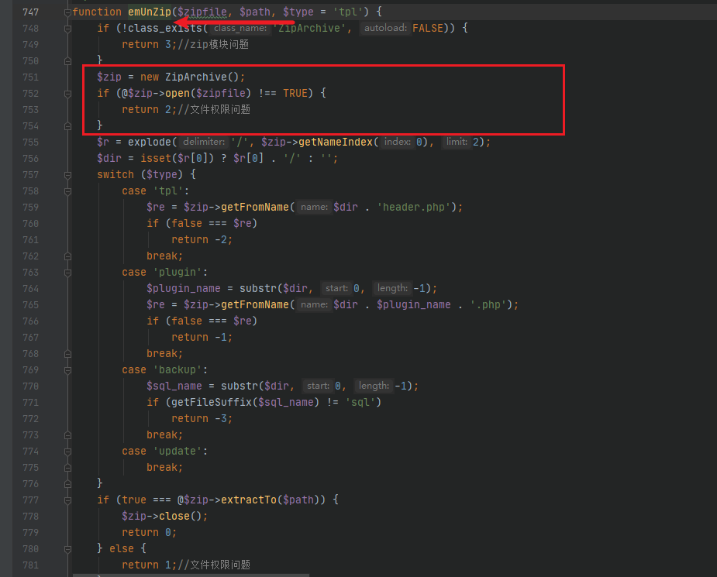This screenshot has width=717, height=577.
Task: Click the length: hint on line 764
Action: [392, 289]
